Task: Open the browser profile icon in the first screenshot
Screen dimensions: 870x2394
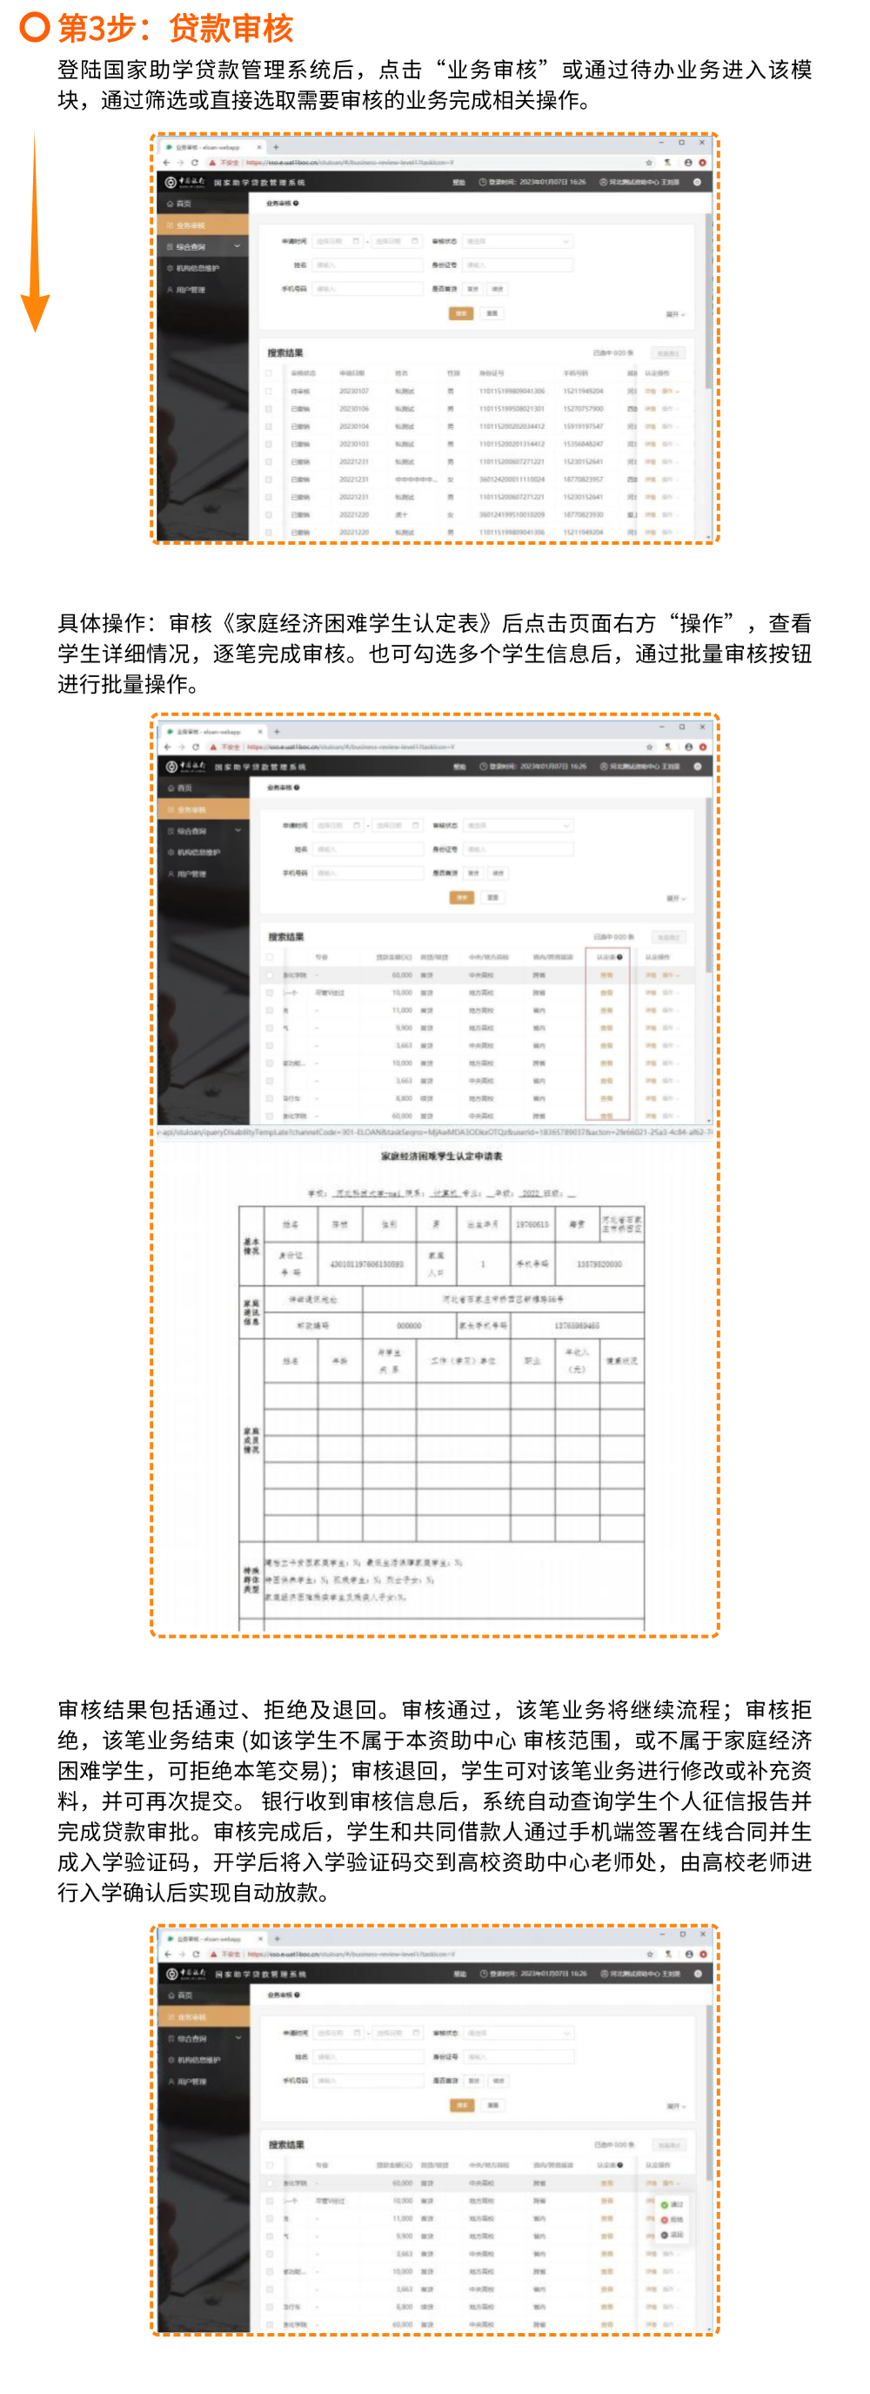Action: point(688,163)
